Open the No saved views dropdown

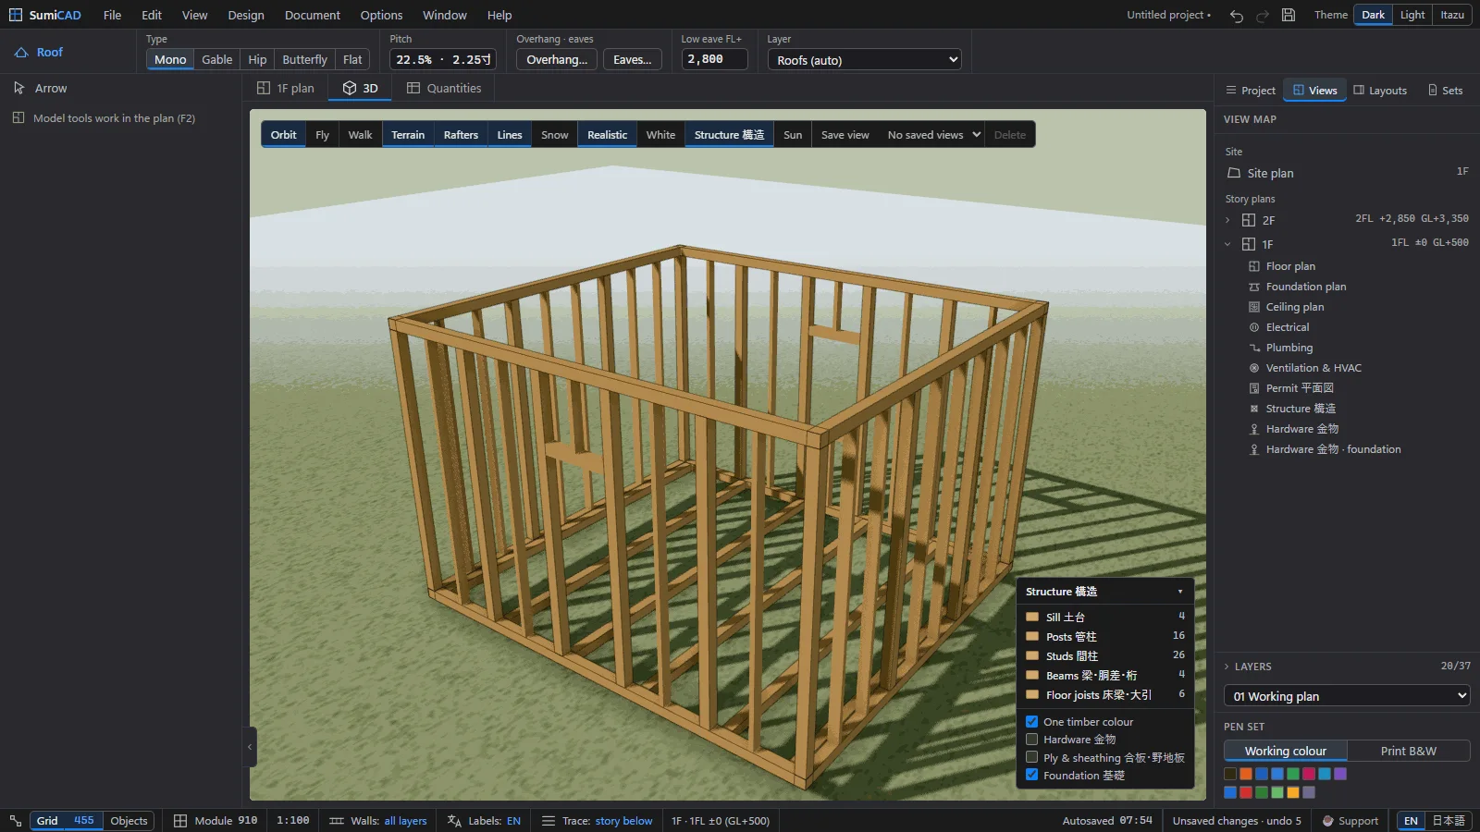coord(932,135)
